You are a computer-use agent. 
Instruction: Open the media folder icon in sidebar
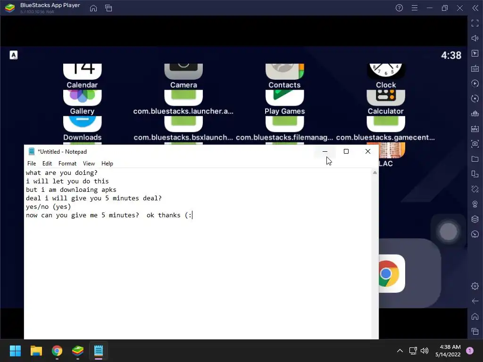pos(475,159)
